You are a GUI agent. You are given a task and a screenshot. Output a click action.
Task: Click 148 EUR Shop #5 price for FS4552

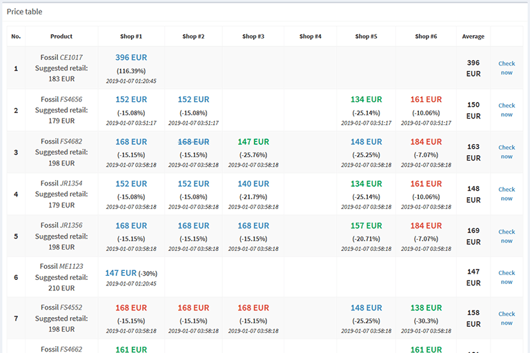click(x=366, y=307)
